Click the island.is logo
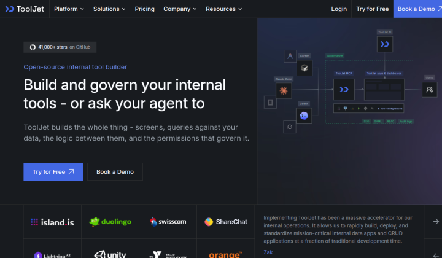 [52, 222]
